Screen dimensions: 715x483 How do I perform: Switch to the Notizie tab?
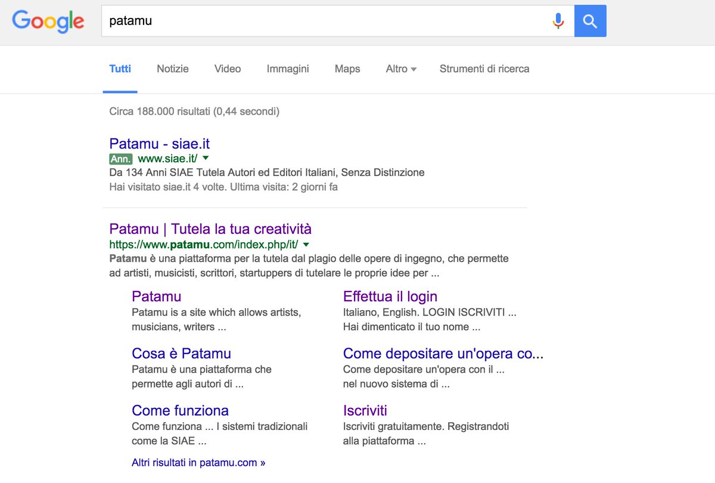(172, 69)
